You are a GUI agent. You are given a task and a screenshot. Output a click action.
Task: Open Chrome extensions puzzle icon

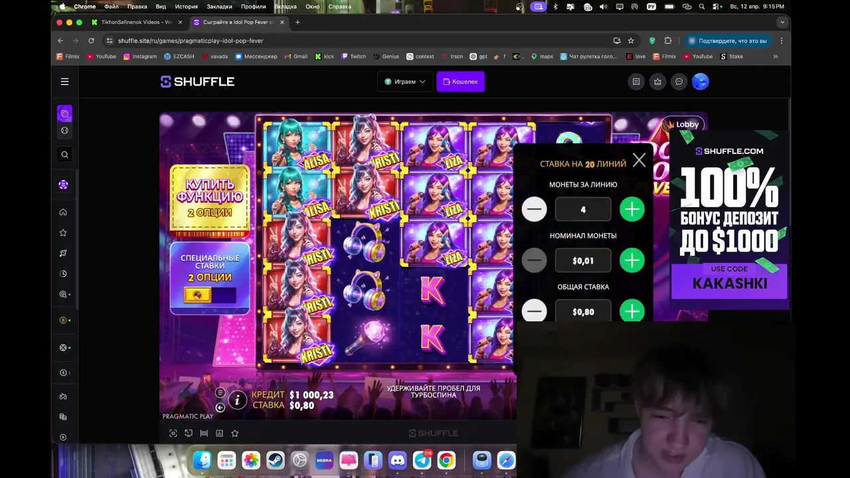point(668,40)
